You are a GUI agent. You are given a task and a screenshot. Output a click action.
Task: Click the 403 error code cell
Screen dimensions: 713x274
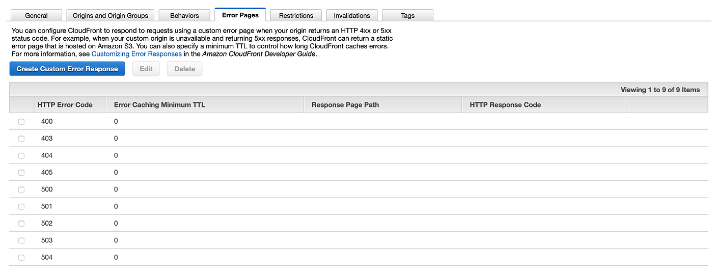[47, 138]
